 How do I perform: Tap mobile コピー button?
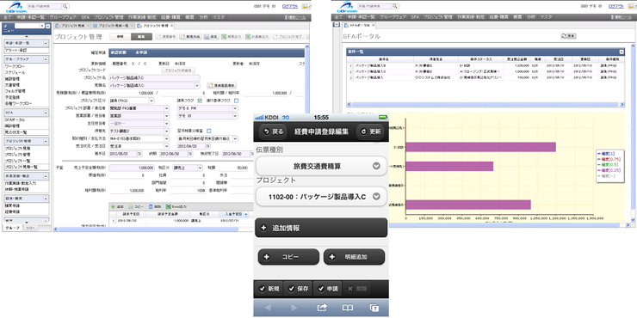pos(288,257)
